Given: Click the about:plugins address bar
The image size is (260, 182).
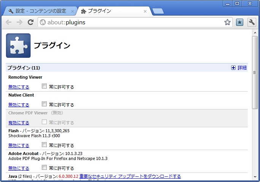Looking at the screenshot, I should 135,22.
